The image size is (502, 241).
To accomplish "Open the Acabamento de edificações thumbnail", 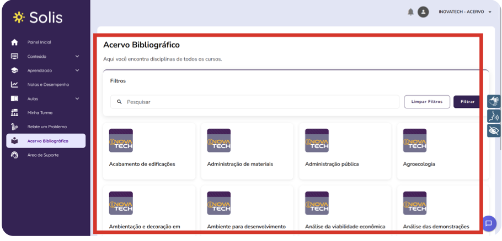I will click(x=121, y=140).
